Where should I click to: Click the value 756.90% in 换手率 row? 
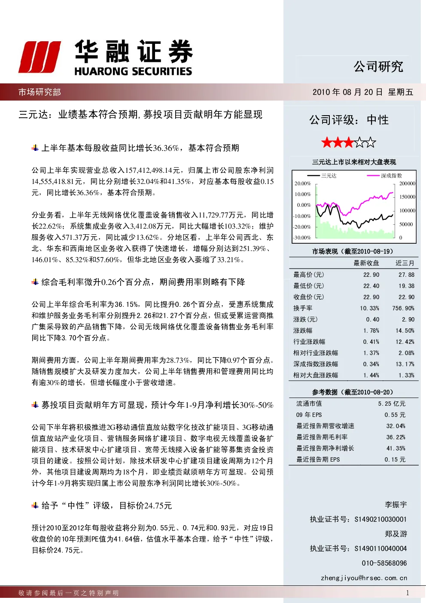pos(403,308)
